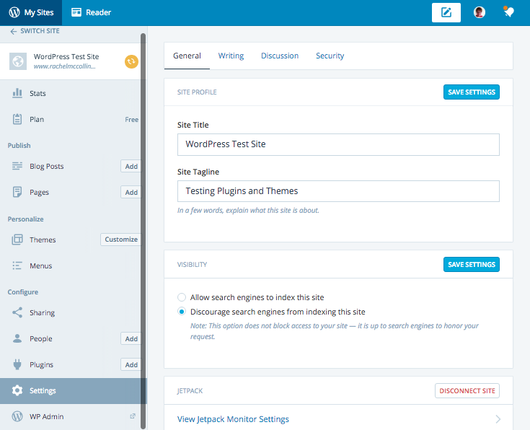Click the Free plan label
This screenshot has height=430, width=530.
131,120
